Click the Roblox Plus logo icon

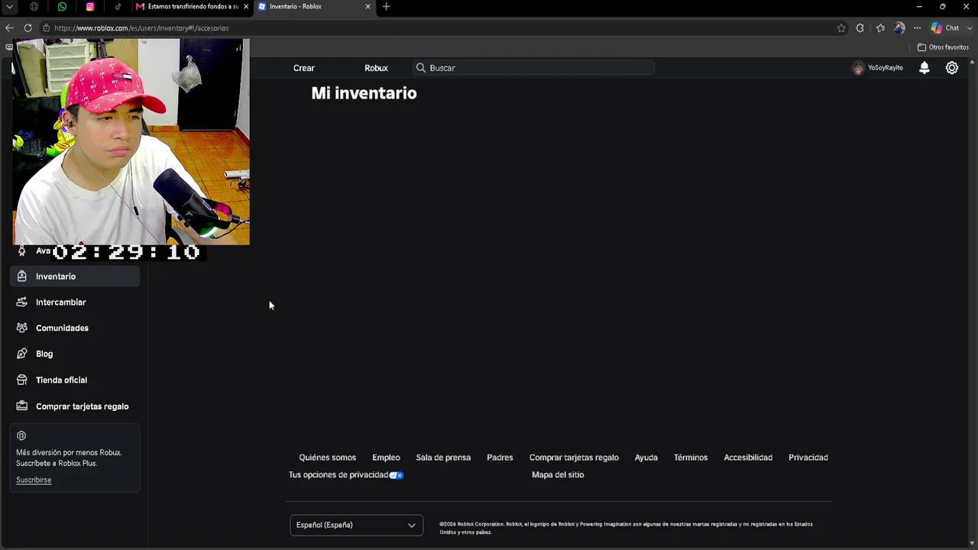point(21,436)
